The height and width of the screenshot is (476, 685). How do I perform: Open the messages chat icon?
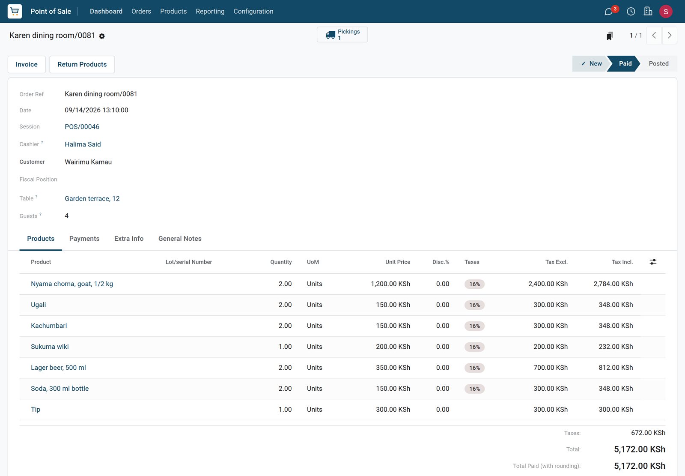[608, 12]
